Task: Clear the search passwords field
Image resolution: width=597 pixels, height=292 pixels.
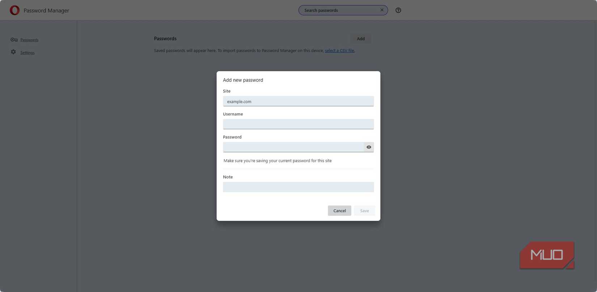Action: [x=382, y=10]
